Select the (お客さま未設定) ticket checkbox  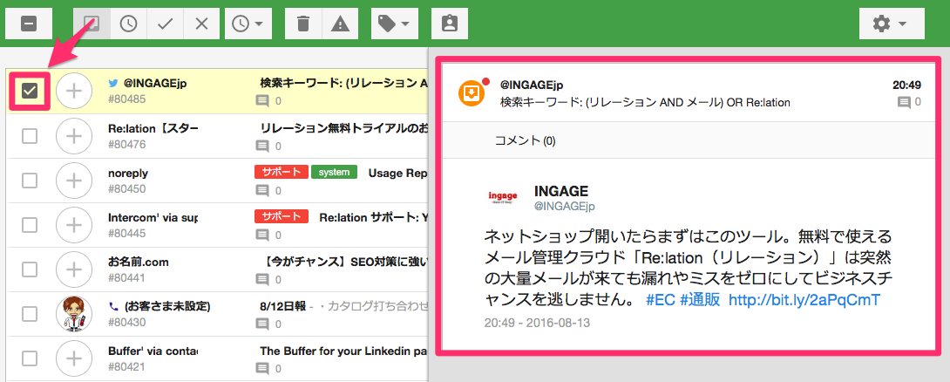[x=30, y=314]
